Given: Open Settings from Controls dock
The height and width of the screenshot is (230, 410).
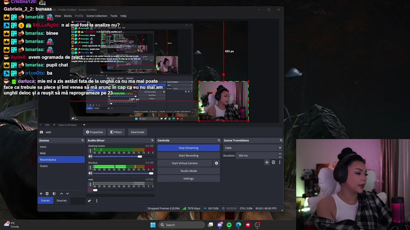Looking at the screenshot, I should (x=189, y=179).
